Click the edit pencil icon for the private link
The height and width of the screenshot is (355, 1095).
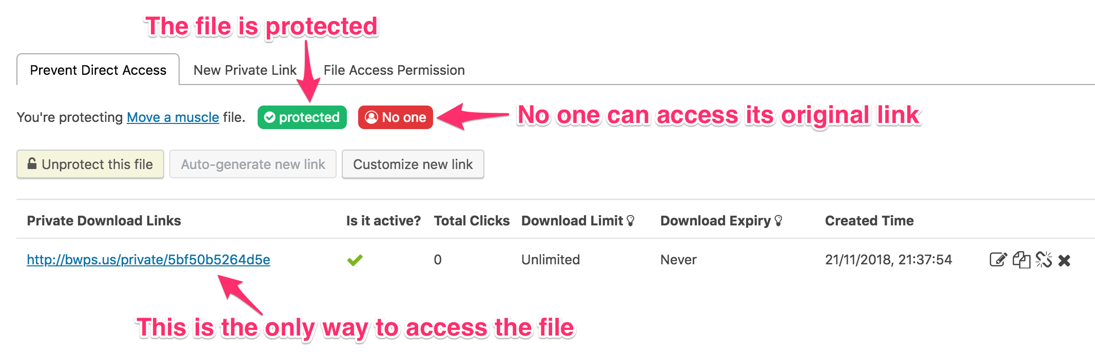[998, 260]
